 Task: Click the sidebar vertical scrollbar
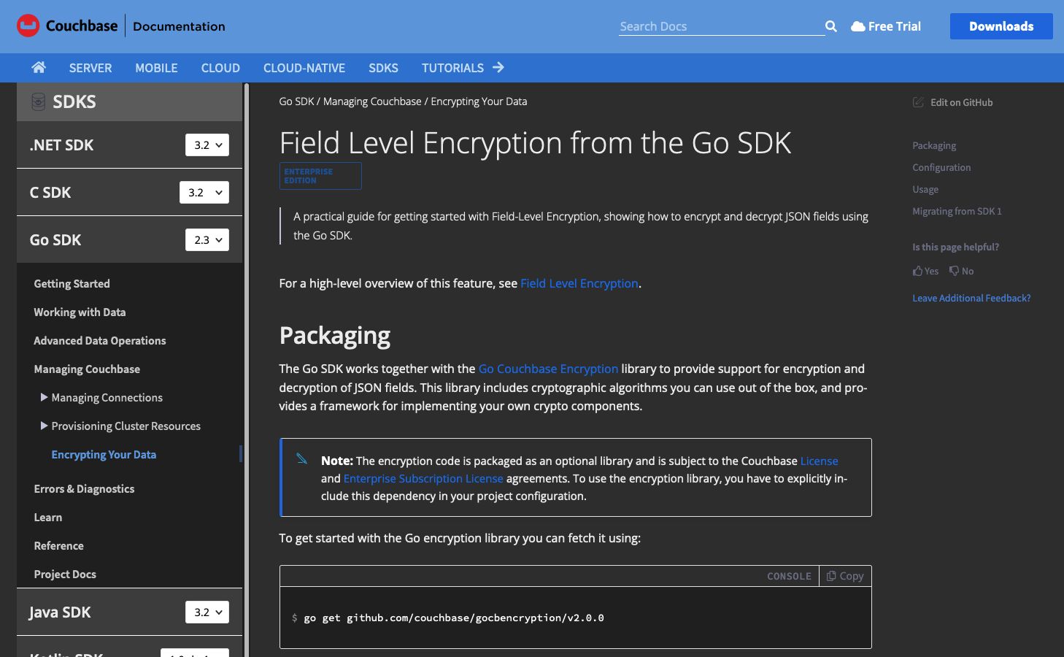247,369
